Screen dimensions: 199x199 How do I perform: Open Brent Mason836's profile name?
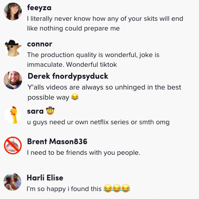coord(57,142)
